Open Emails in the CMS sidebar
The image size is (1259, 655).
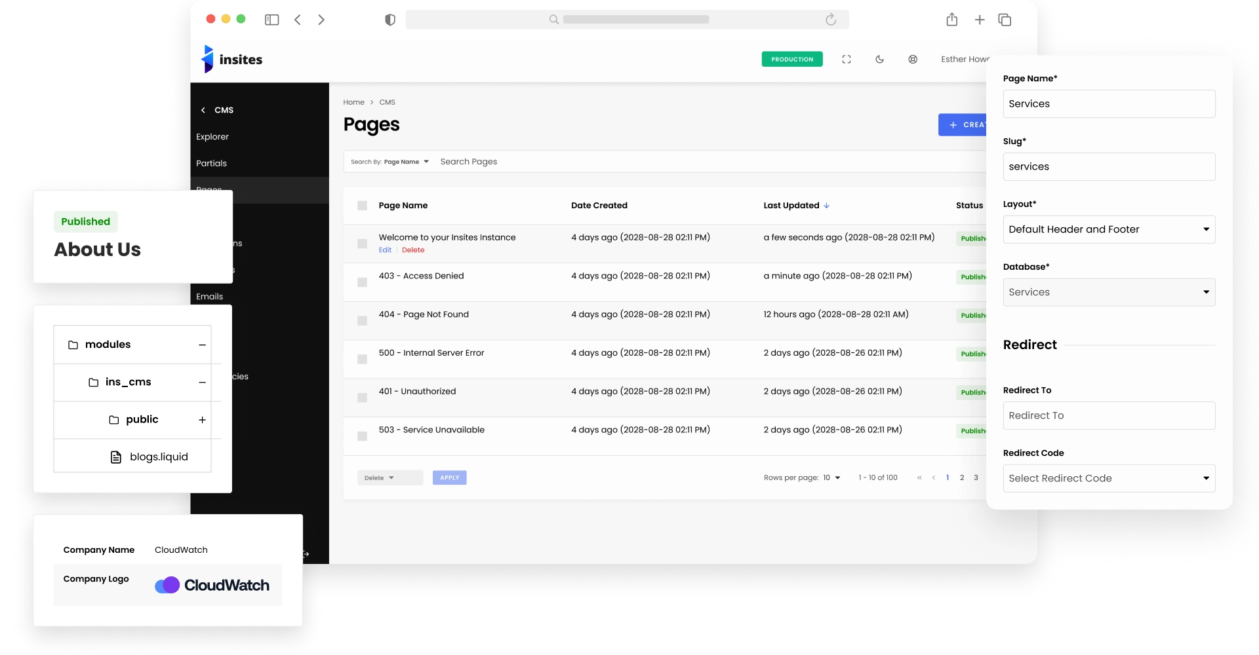(209, 297)
